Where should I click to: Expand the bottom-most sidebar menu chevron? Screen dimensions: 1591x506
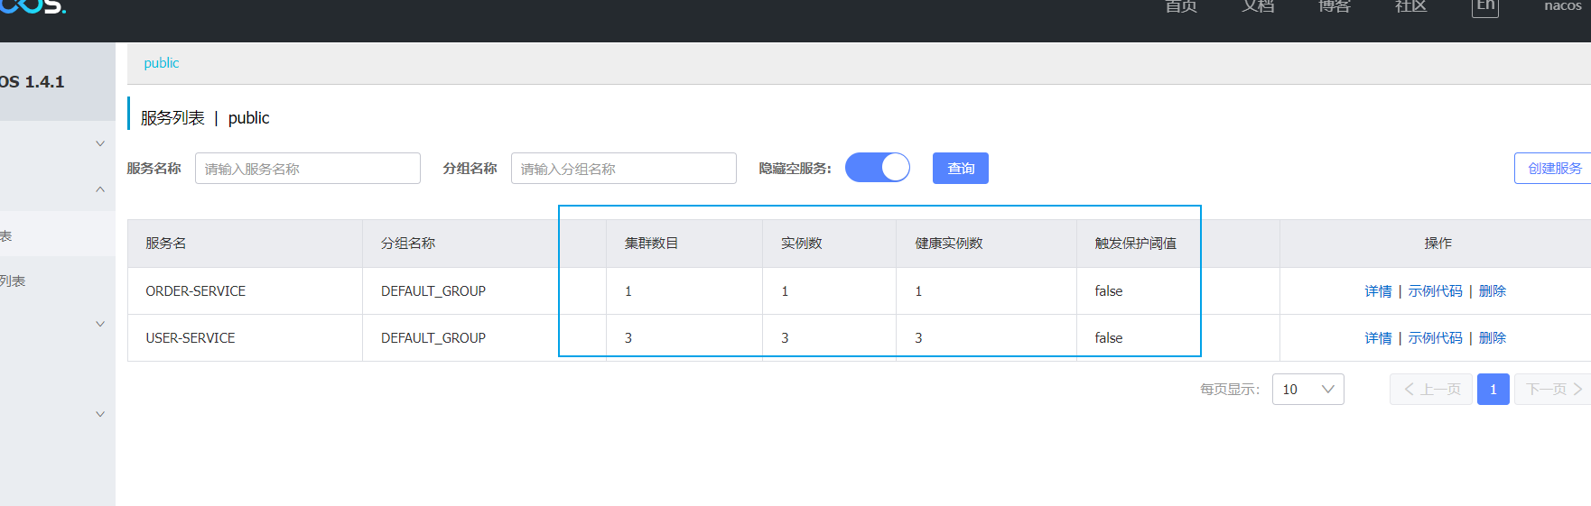coord(100,414)
